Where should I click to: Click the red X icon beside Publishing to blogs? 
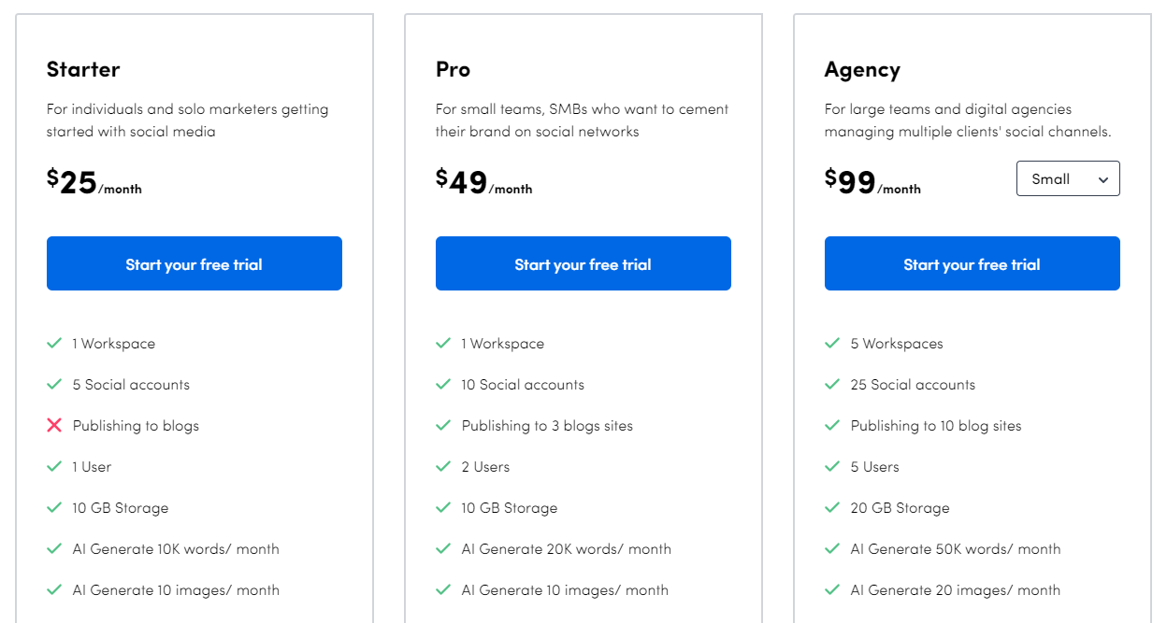(x=54, y=425)
